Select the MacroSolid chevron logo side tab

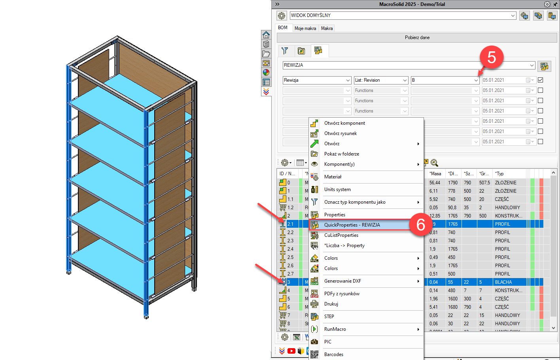click(x=266, y=92)
